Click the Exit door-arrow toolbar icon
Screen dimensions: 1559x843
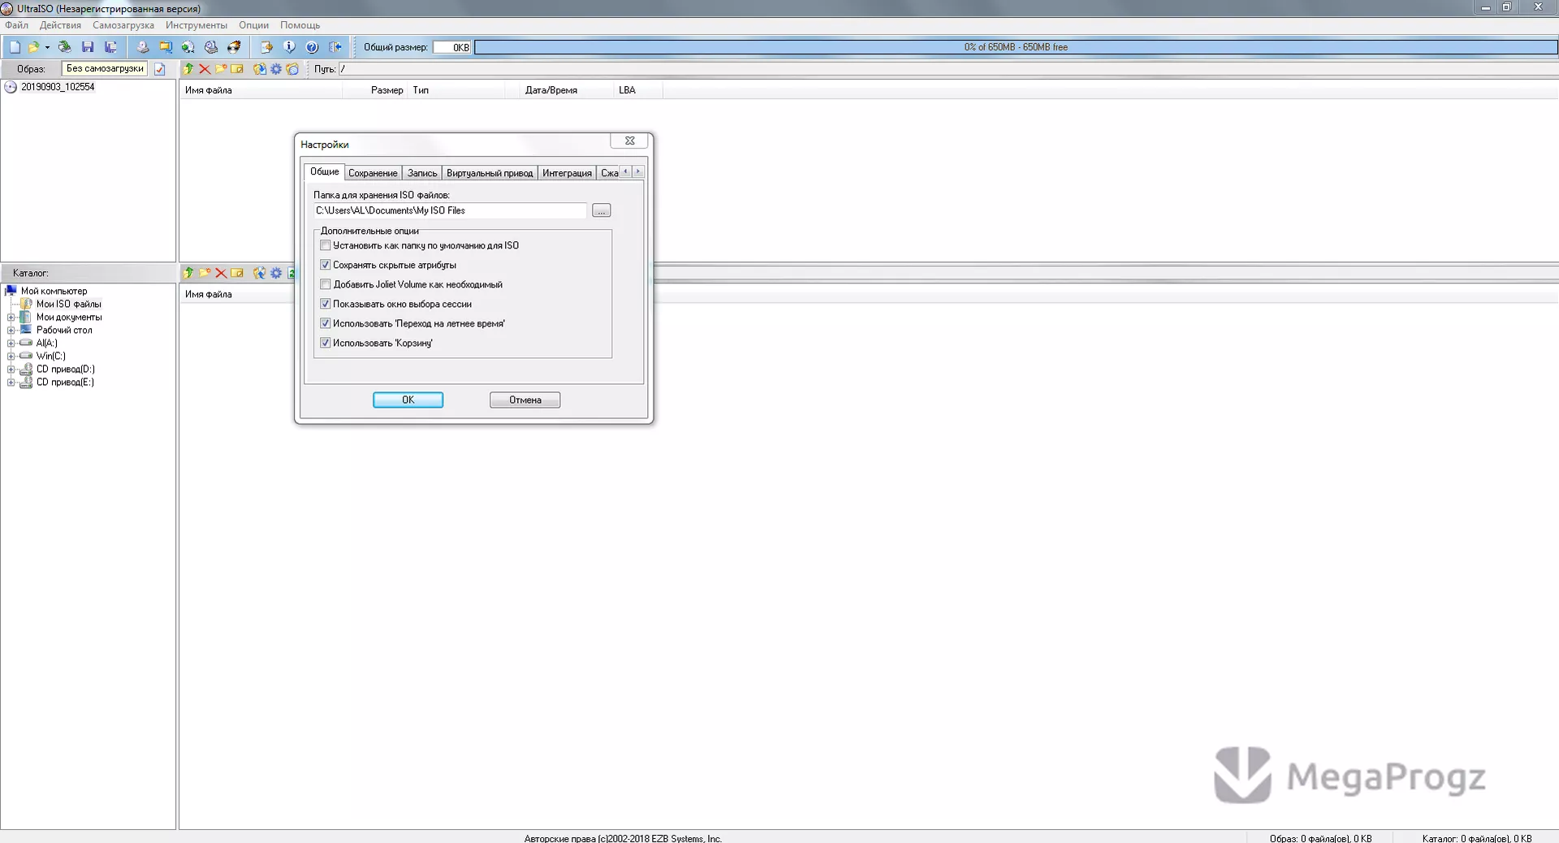[335, 47]
